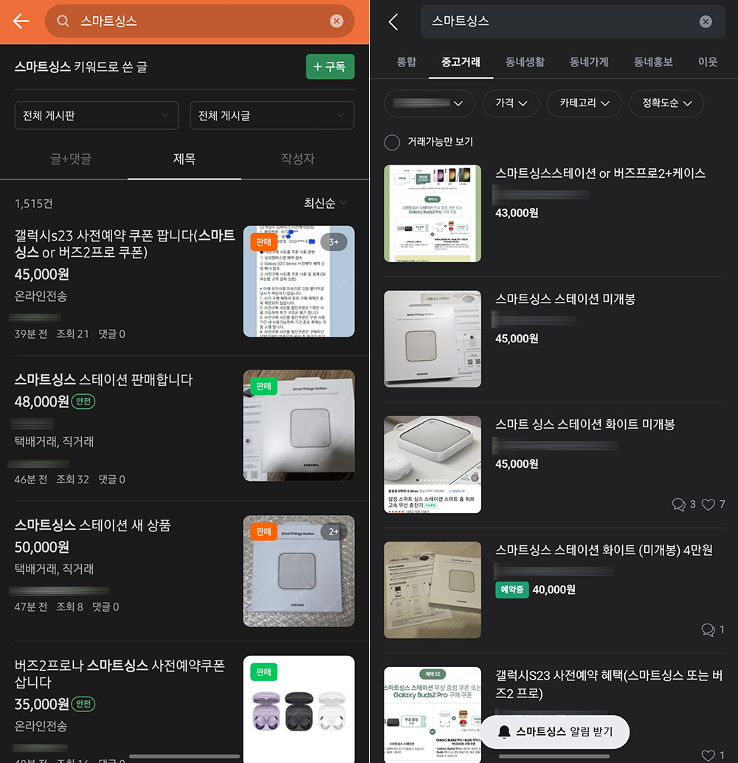
Task: Switch to 통합 tab
Action: [407, 62]
